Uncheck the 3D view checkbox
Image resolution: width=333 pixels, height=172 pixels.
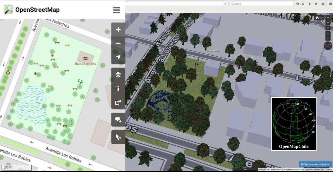point(317,18)
